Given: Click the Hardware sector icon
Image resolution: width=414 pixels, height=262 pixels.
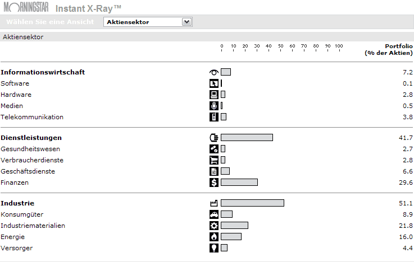Looking at the screenshot, I should (x=213, y=95).
